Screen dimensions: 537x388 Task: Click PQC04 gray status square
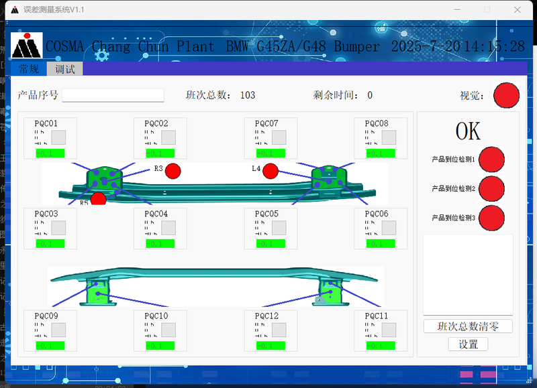click(x=168, y=228)
